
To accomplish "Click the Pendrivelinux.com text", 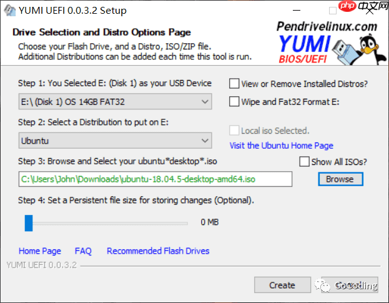I will coord(327,26).
